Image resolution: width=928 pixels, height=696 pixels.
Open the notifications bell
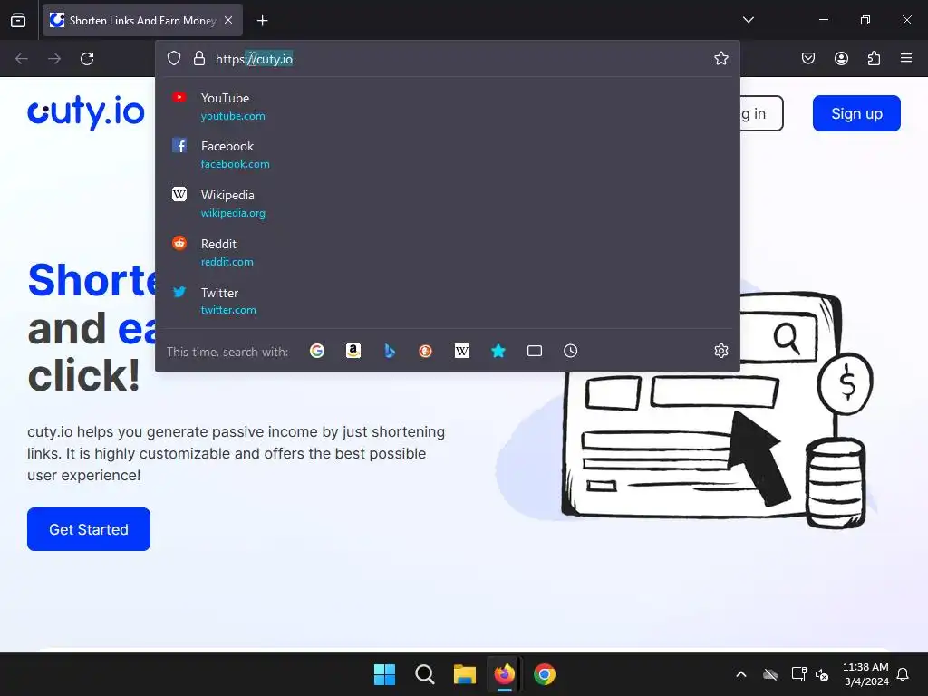904,674
